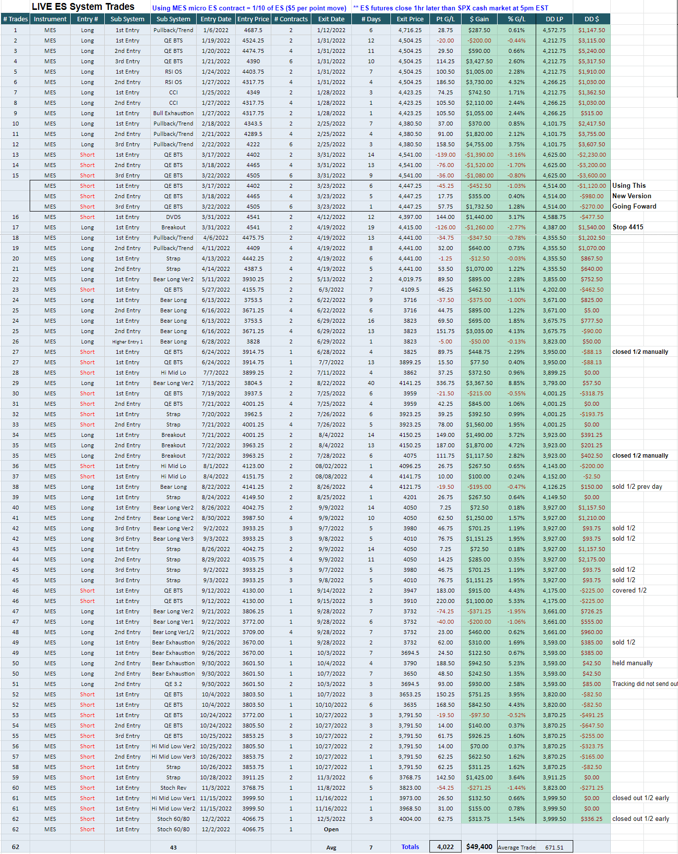
Task: Click the '$3,035.00' gain cell
Action: pyautogui.click(x=479, y=332)
